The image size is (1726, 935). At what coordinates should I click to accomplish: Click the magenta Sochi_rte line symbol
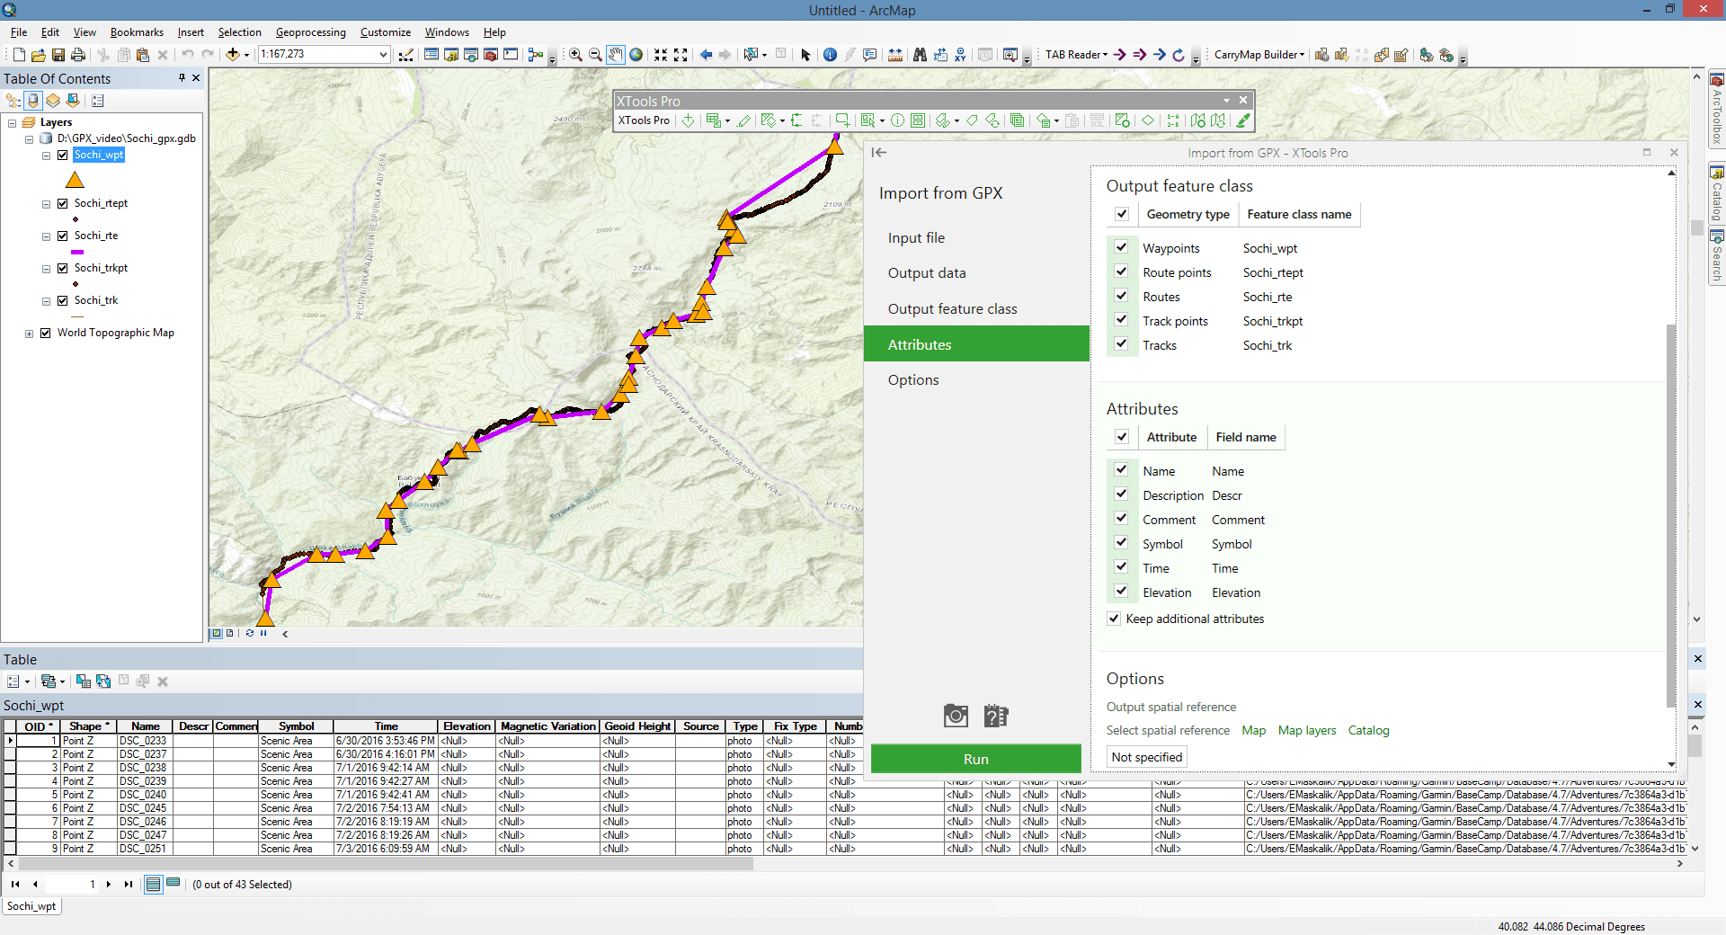(x=77, y=252)
